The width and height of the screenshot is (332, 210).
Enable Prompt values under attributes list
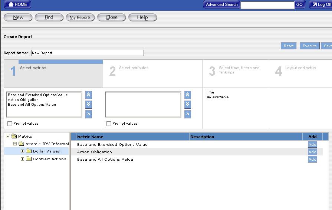(109, 124)
